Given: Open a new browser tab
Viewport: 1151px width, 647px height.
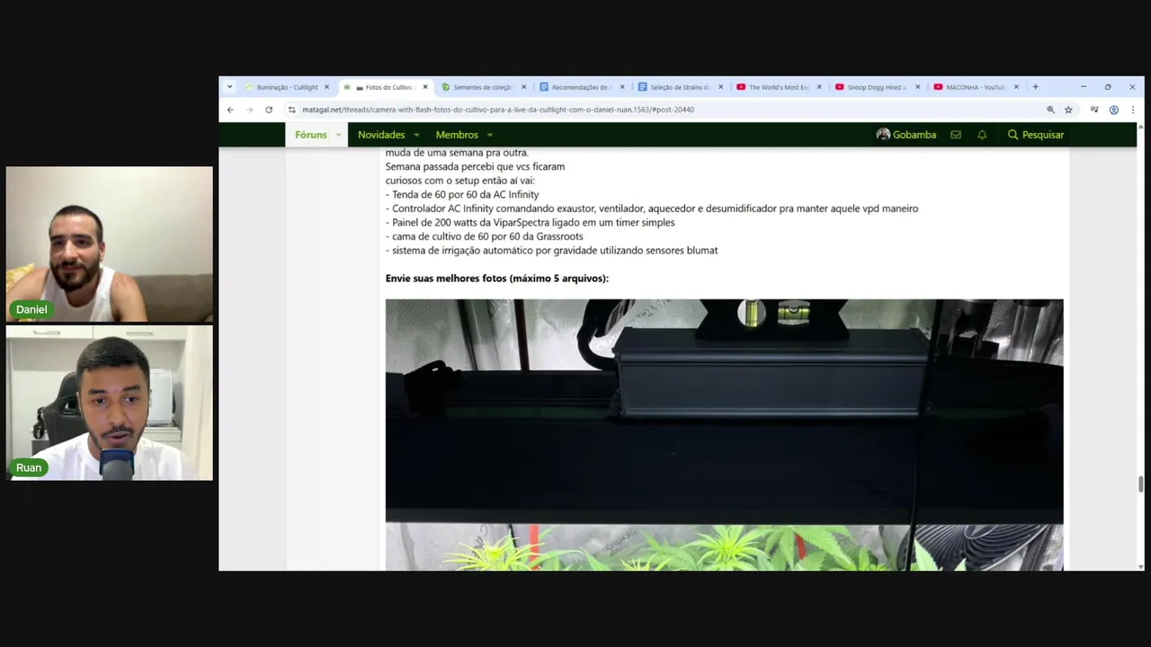Looking at the screenshot, I should [x=1035, y=87].
